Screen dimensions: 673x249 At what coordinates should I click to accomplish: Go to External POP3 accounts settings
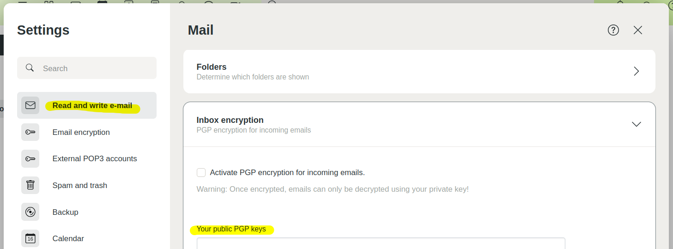pyautogui.click(x=95, y=158)
